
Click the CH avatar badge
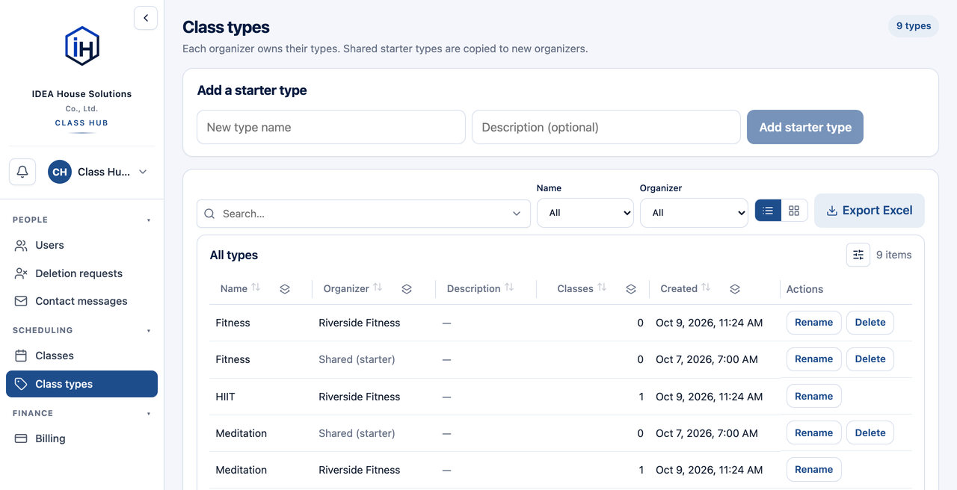(x=60, y=172)
